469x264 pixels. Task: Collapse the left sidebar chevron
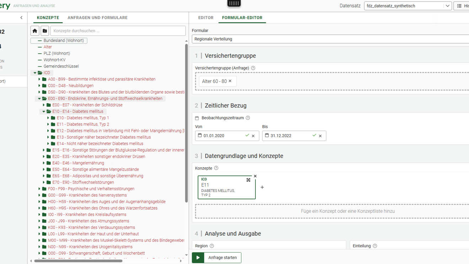click(21, 18)
